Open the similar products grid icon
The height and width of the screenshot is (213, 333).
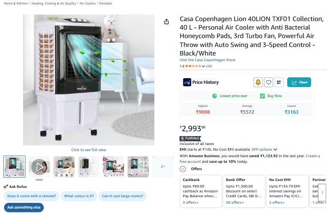pos(279,82)
